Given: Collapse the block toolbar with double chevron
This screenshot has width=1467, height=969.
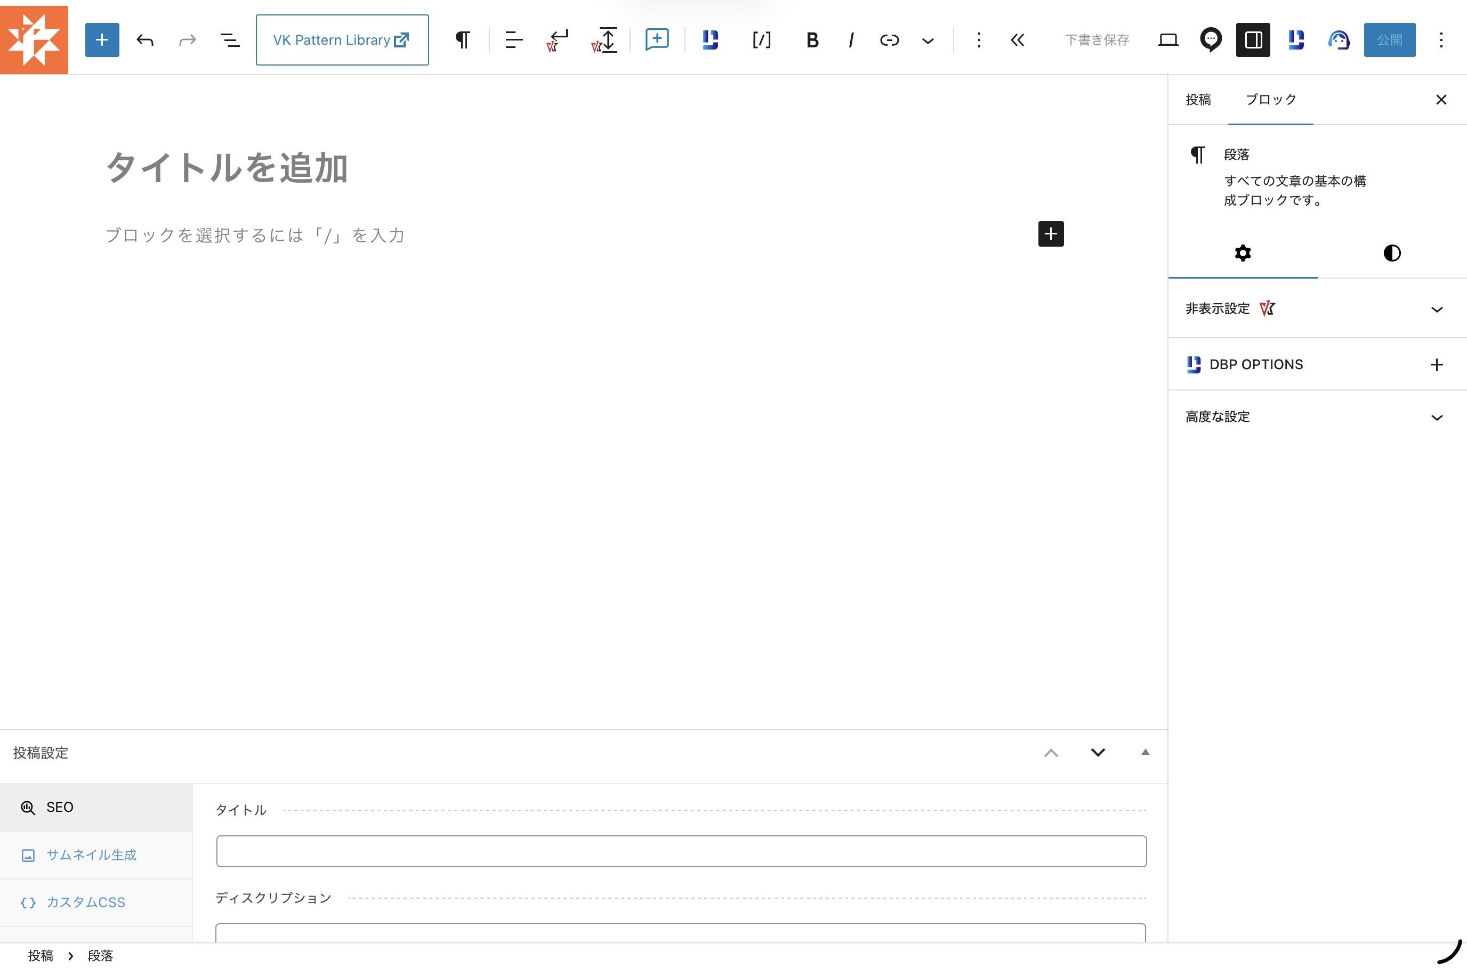Looking at the screenshot, I should pyautogui.click(x=1017, y=40).
